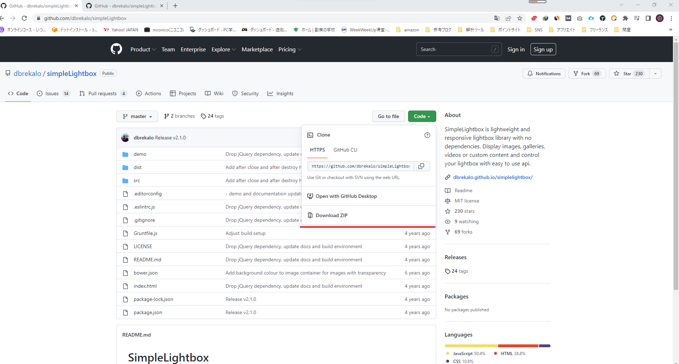Click the JavaScript language bar segment
Image resolution: width=679 pixels, height=364 pixels.
coord(471,346)
